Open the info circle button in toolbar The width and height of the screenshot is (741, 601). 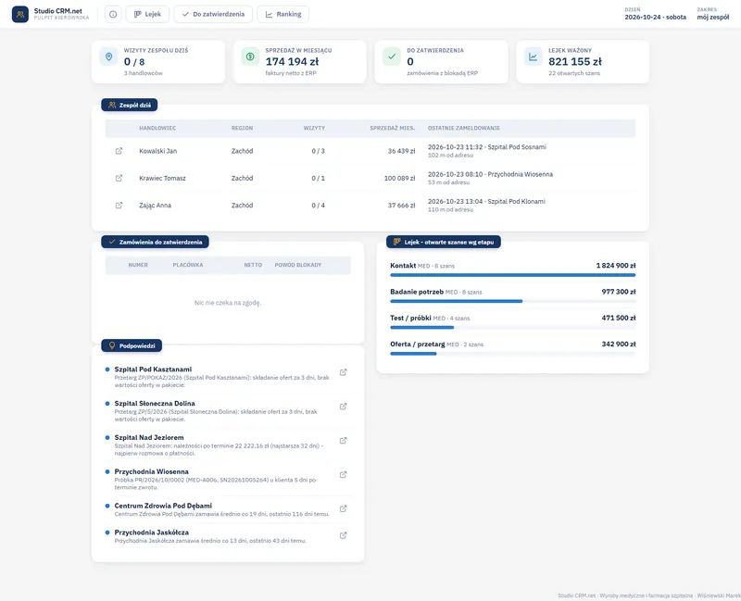pos(113,14)
